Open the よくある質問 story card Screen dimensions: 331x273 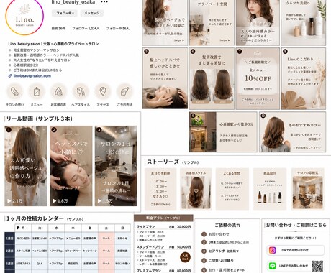(232, 189)
